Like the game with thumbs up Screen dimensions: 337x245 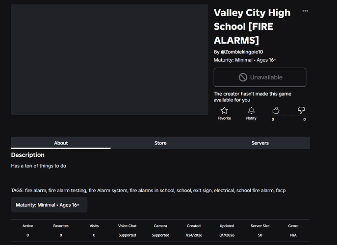coord(276,110)
